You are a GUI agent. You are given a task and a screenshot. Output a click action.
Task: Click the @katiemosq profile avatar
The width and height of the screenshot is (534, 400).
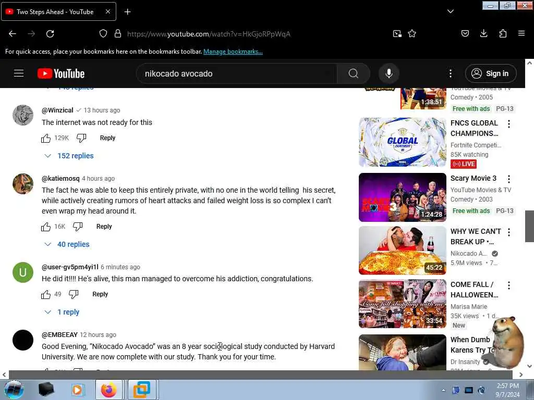point(23,184)
